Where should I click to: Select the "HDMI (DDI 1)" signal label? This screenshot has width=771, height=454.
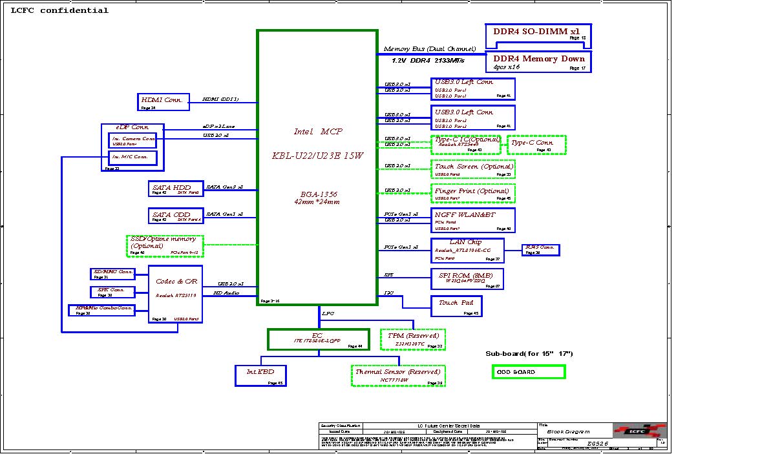click(x=220, y=99)
